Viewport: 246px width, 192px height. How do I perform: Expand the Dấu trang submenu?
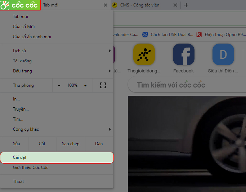tap(57, 71)
